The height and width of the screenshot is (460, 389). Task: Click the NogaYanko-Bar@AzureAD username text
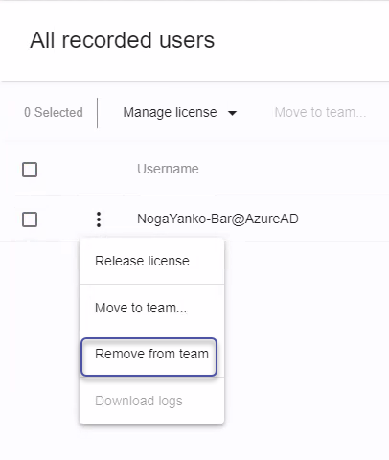(217, 219)
